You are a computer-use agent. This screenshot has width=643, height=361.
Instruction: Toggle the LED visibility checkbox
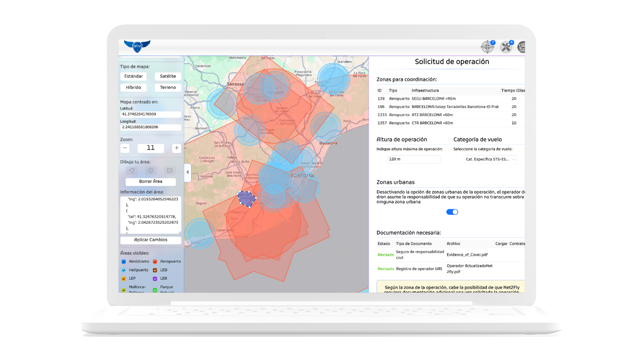[x=155, y=270]
